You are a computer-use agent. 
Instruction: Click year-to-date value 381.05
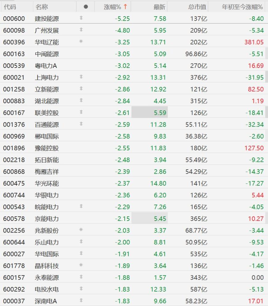pos(254,42)
